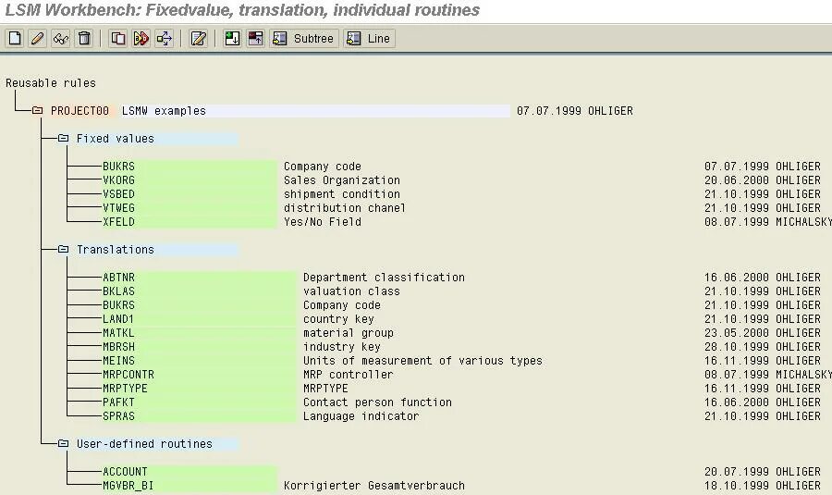Click the Create (blank page) toolbar icon
This screenshot has height=495, width=832.
(x=15, y=38)
